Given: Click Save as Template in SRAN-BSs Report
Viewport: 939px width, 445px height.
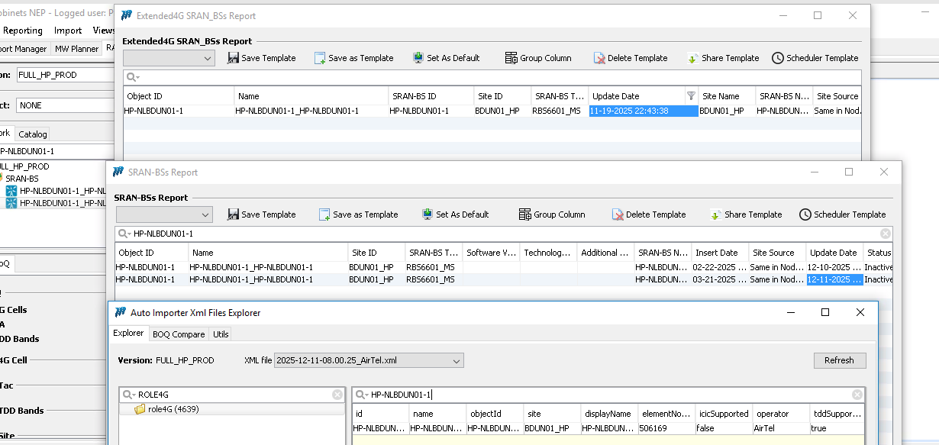Looking at the screenshot, I should [x=358, y=214].
